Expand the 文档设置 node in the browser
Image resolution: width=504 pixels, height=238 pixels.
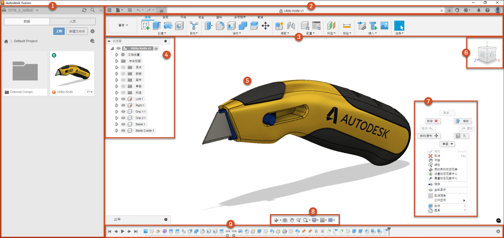[x=117, y=55]
